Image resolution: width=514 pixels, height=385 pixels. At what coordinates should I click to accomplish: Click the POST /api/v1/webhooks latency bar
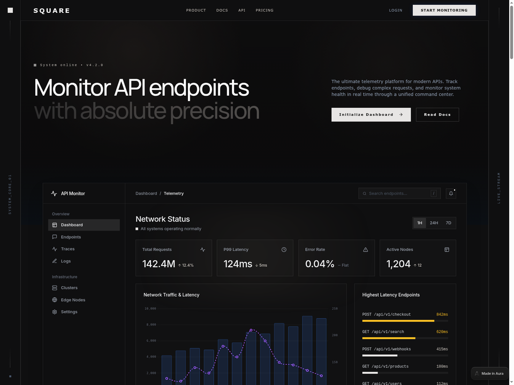(405, 356)
